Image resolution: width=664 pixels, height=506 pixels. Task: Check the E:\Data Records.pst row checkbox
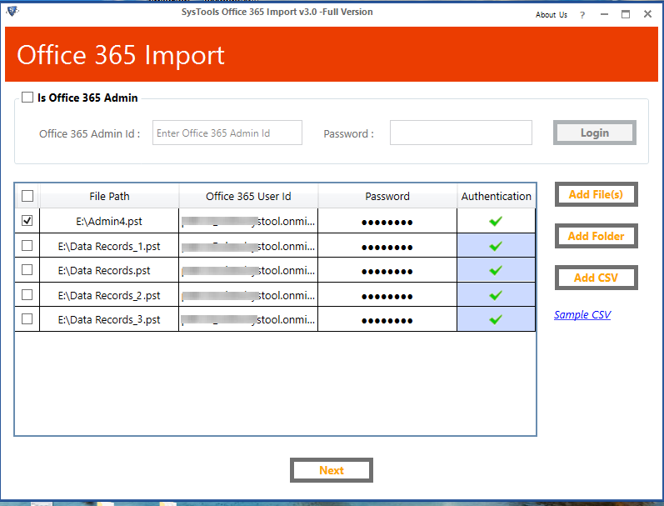(27, 269)
